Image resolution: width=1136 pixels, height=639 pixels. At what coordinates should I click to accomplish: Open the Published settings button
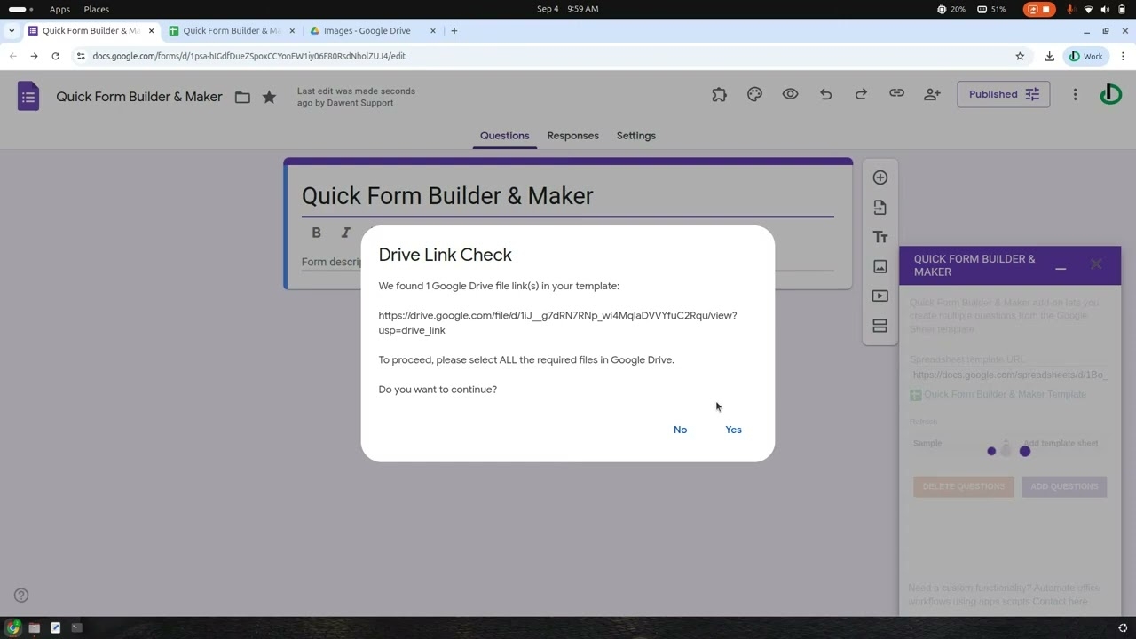(x=1004, y=94)
